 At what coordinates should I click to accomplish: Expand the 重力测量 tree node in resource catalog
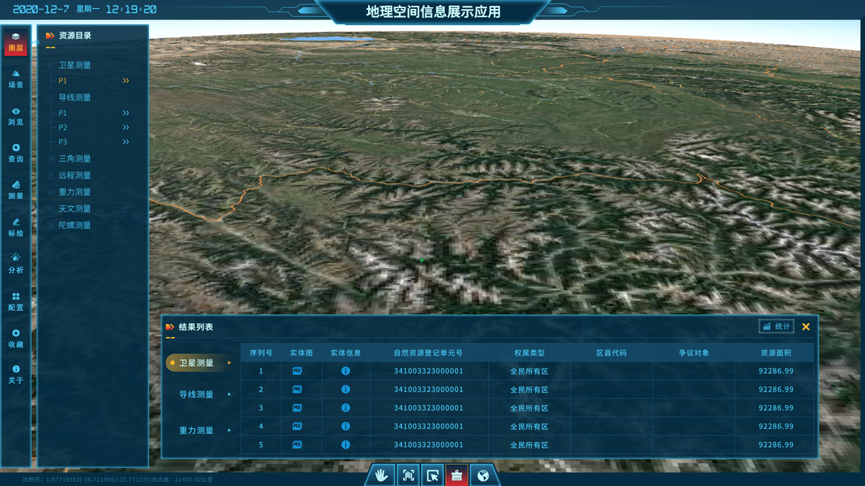[x=51, y=192]
